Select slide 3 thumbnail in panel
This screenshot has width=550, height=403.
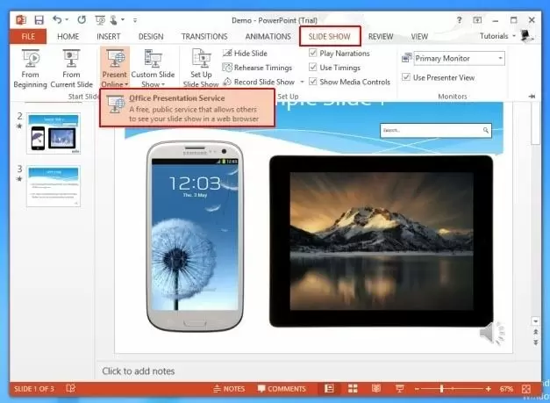[53, 186]
